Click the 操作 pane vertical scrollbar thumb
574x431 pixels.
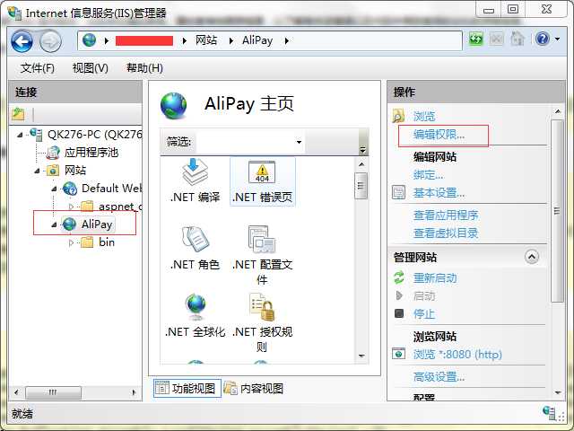click(557, 211)
